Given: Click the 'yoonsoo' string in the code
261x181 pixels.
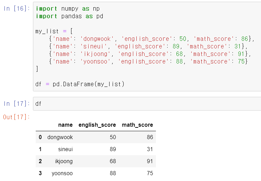Looking at the screenshot, I should [x=95, y=61].
